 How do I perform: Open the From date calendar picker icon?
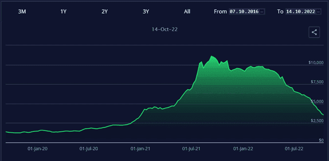pyautogui.click(x=262, y=11)
